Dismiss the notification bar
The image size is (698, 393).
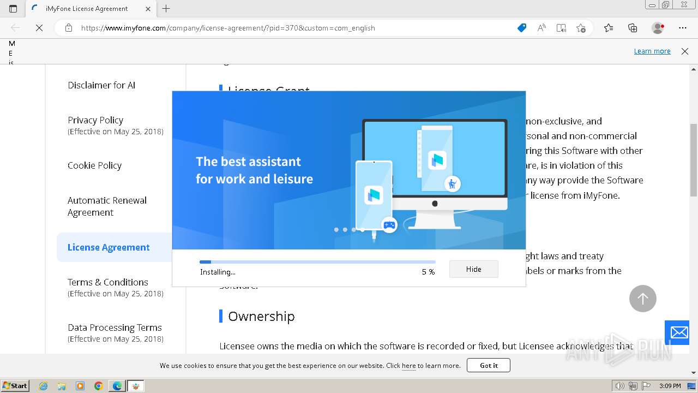pos(685,51)
